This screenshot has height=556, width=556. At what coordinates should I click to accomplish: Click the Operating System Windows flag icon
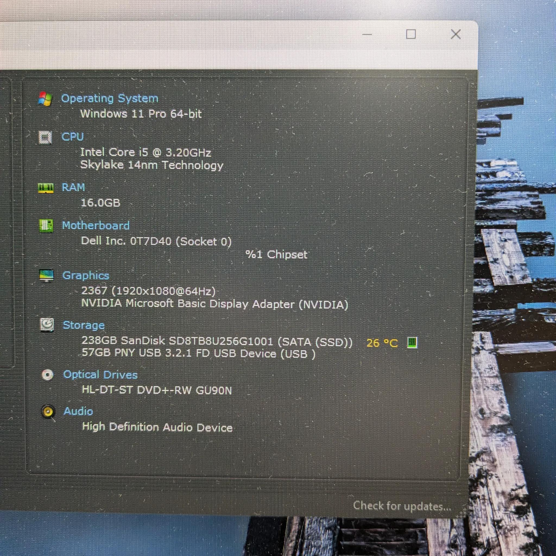point(45,99)
